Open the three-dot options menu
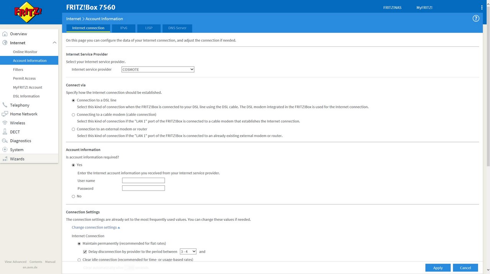 pos(482,7)
